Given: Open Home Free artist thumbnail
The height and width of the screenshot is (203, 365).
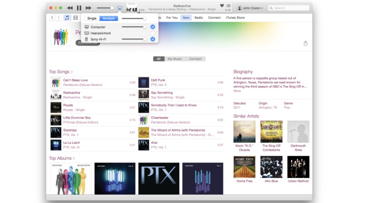Looking at the screenshot, I should (244, 167).
